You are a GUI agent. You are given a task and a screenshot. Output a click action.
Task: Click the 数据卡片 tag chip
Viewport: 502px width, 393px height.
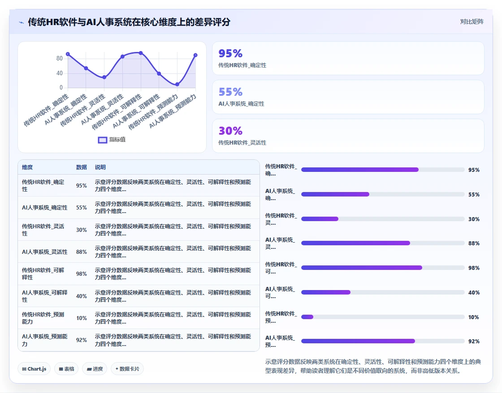coord(127,369)
